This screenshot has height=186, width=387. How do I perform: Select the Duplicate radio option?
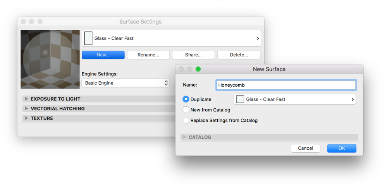[186, 99]
